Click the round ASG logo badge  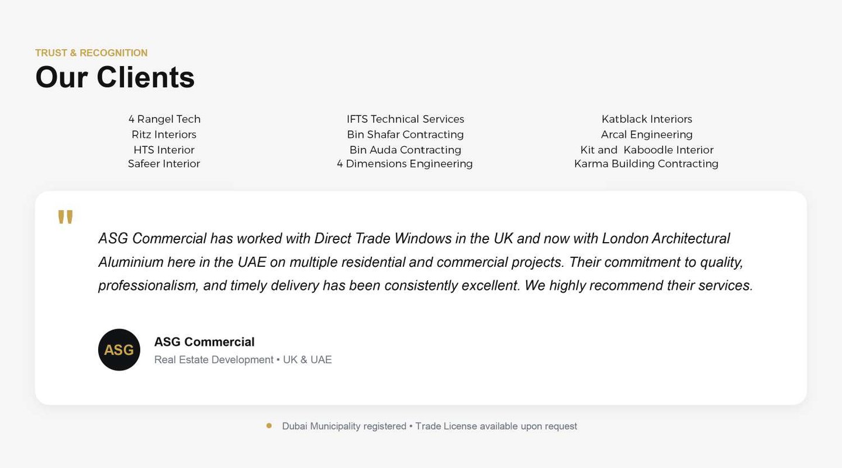[119, 350]
